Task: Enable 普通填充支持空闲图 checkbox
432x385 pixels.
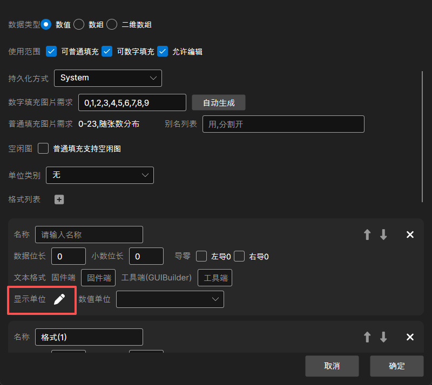Action: coord(43,148)
